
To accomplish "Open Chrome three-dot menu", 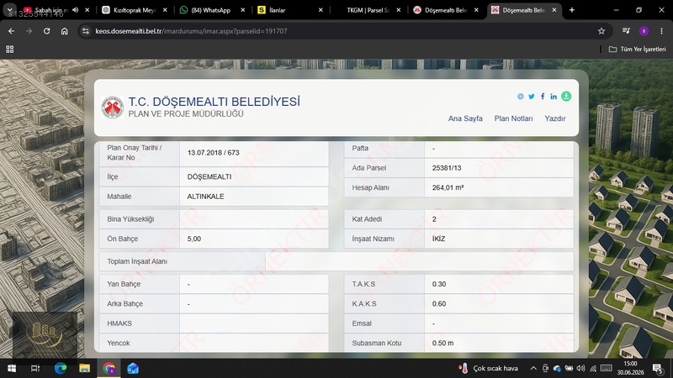I will click(x=661, y=31).
